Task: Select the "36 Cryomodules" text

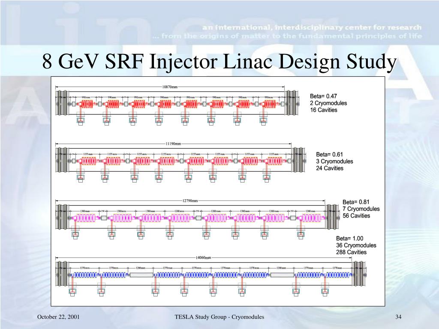Action: 356,245
